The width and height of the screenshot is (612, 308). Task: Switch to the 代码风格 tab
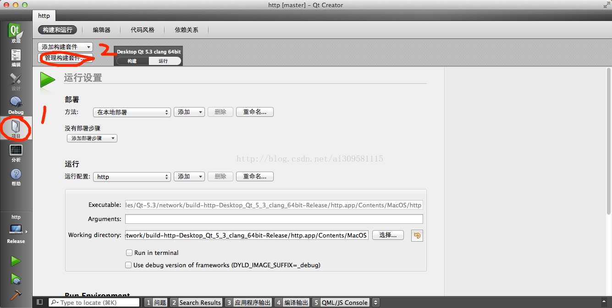(143, 30)
